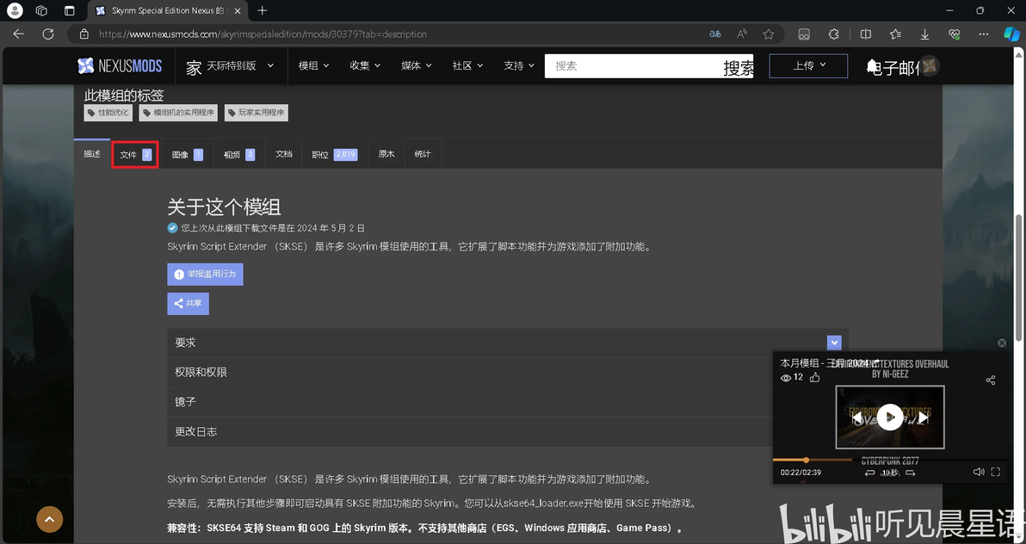Open the 媒体 dropdown menu
The width and height of the screenshot is (1026, 544).
tap(417, 65)
